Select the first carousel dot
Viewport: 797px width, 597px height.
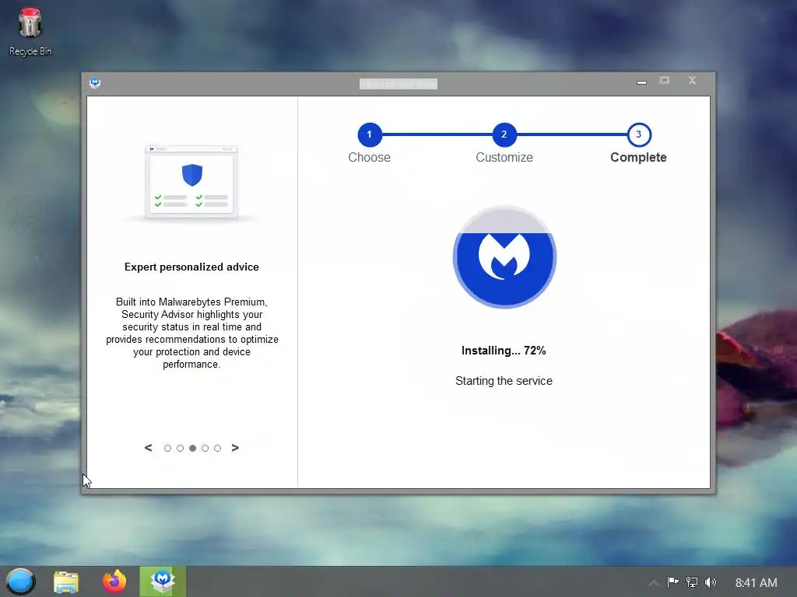(168, 449)
